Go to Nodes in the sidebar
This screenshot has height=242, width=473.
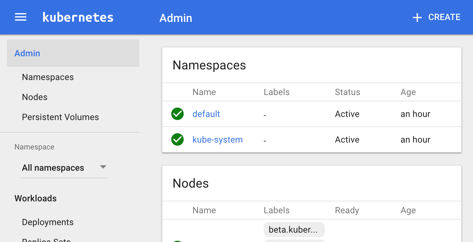click(35, 97)
